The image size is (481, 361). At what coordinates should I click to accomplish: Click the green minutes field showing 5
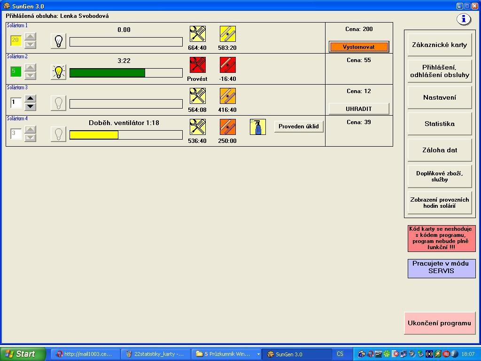click(x=16, y=71)
